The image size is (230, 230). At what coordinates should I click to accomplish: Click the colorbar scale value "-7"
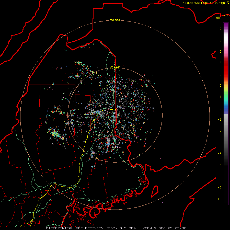tap(220, 188)
